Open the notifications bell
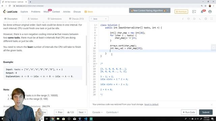The height and width of the screenshot is (121, 216). (202, 12)
